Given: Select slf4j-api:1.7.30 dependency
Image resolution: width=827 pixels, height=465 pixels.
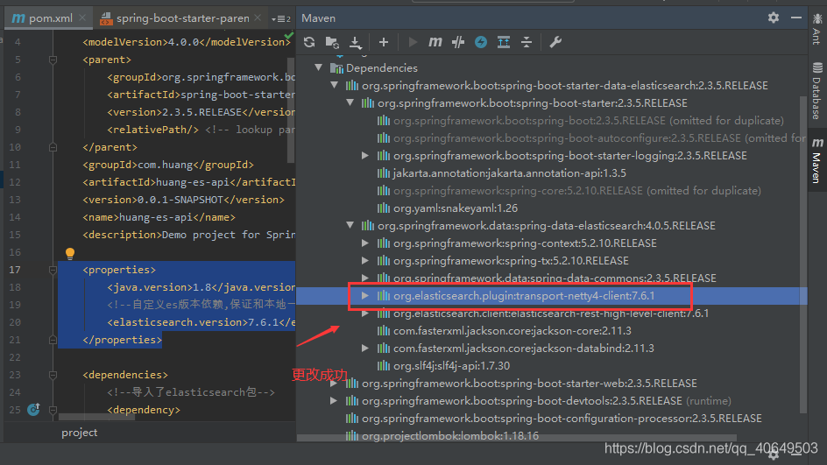Looking at the screenshot, I should (451, 365).
